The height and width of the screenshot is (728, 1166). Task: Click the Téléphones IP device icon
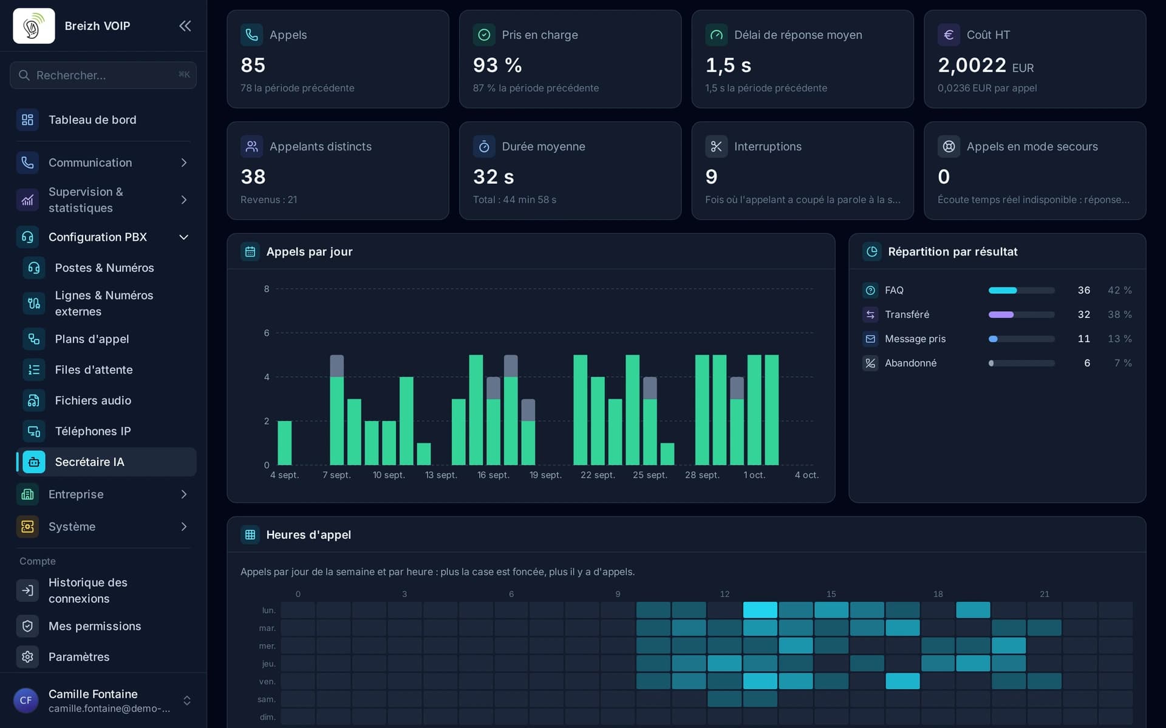click(x=34, y=431)
